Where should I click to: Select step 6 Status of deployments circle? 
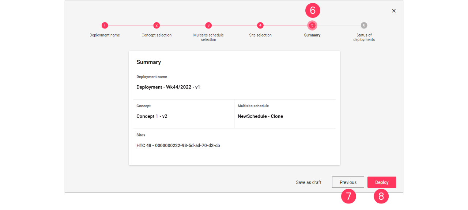[x=364, y=26]
